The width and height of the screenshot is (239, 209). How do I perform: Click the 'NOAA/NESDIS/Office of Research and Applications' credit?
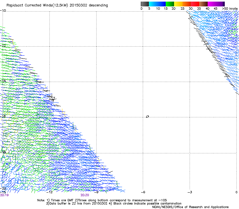click(x=190, y=207)
